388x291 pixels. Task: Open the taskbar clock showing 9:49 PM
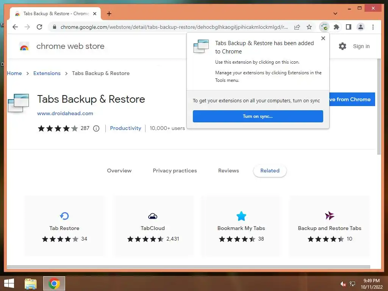pyautogui.click(x=371, y=284)
